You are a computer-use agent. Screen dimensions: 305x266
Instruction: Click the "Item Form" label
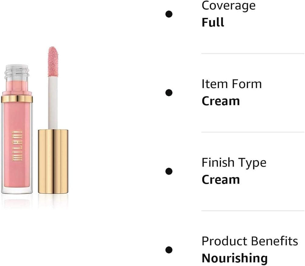pos(231,84)
